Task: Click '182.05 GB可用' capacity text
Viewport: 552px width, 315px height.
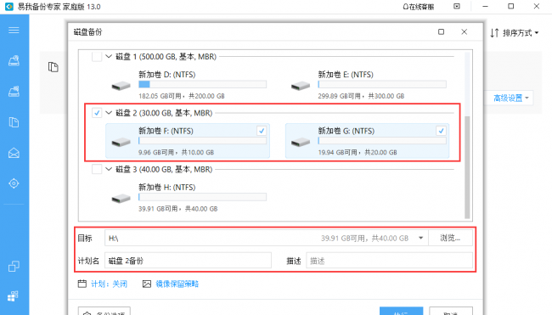Action: [160, 96]
